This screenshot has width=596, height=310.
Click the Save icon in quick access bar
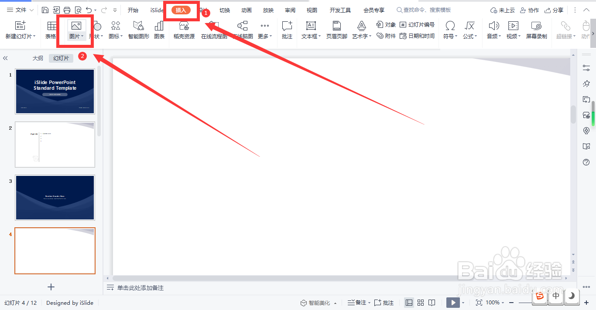point(45,10)
